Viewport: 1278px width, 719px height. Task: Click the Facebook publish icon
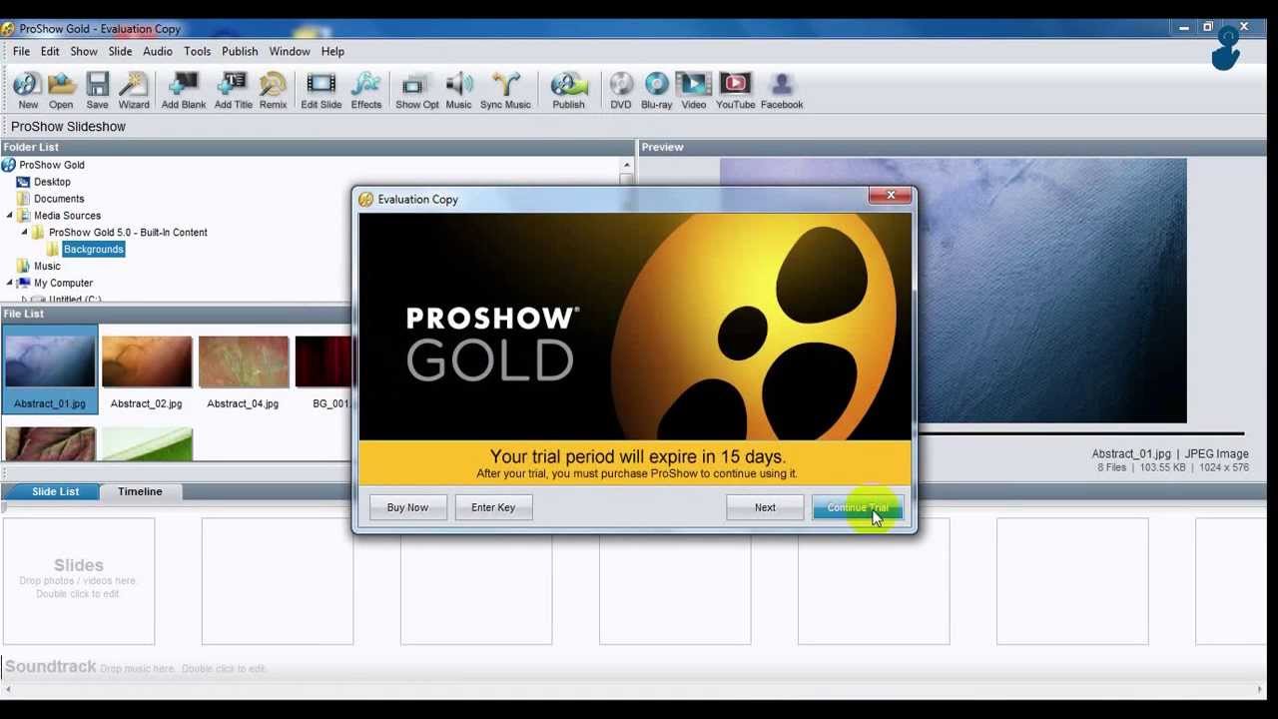[782, 91]
